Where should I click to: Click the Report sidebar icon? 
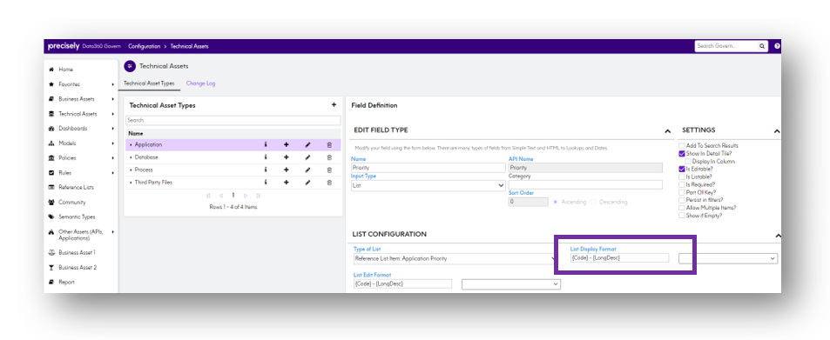[51, 283]
